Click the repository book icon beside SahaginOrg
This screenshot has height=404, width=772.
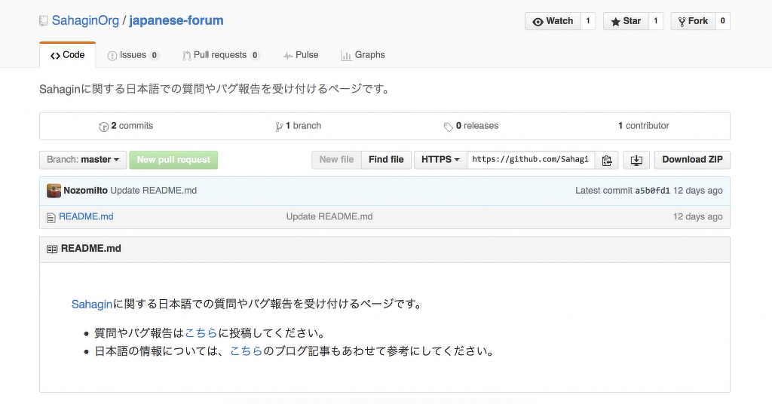43,21
